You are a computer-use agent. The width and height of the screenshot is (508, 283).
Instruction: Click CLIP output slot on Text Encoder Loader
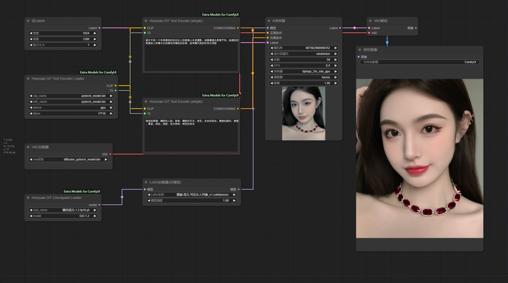(x=115, y=86)
